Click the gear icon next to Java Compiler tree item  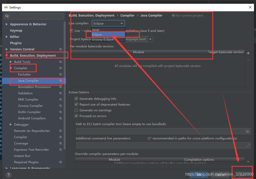coord(60,80)
